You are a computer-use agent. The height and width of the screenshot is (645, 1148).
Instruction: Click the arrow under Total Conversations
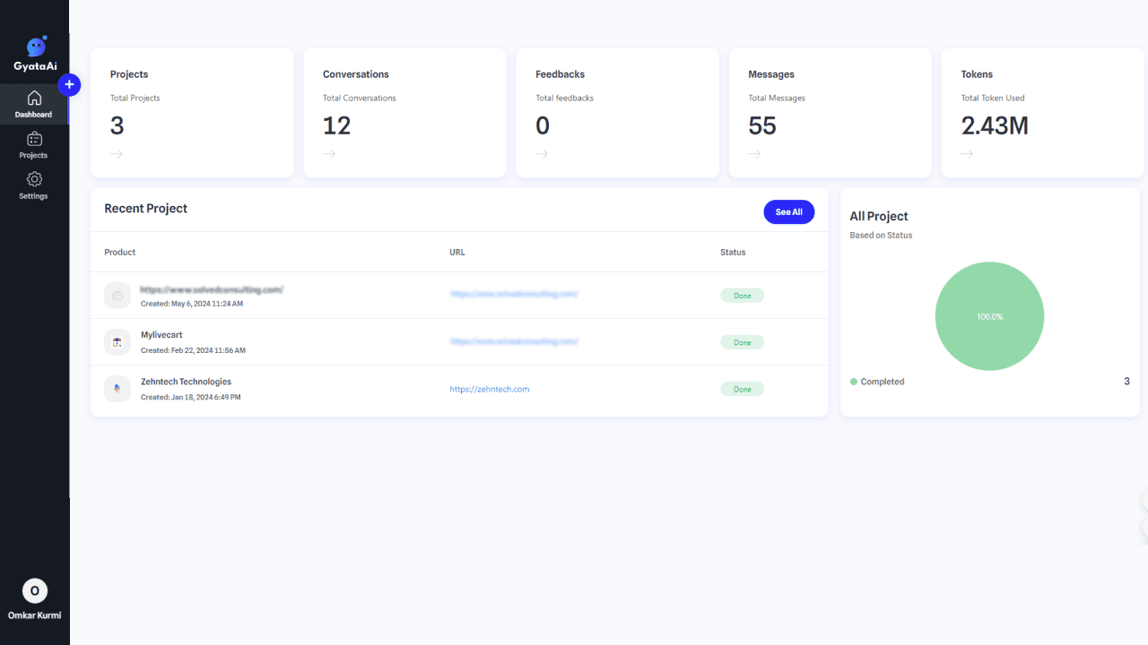point(329,154)
